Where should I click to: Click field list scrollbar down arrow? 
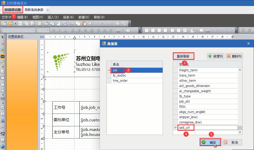(x=240, y=132)
